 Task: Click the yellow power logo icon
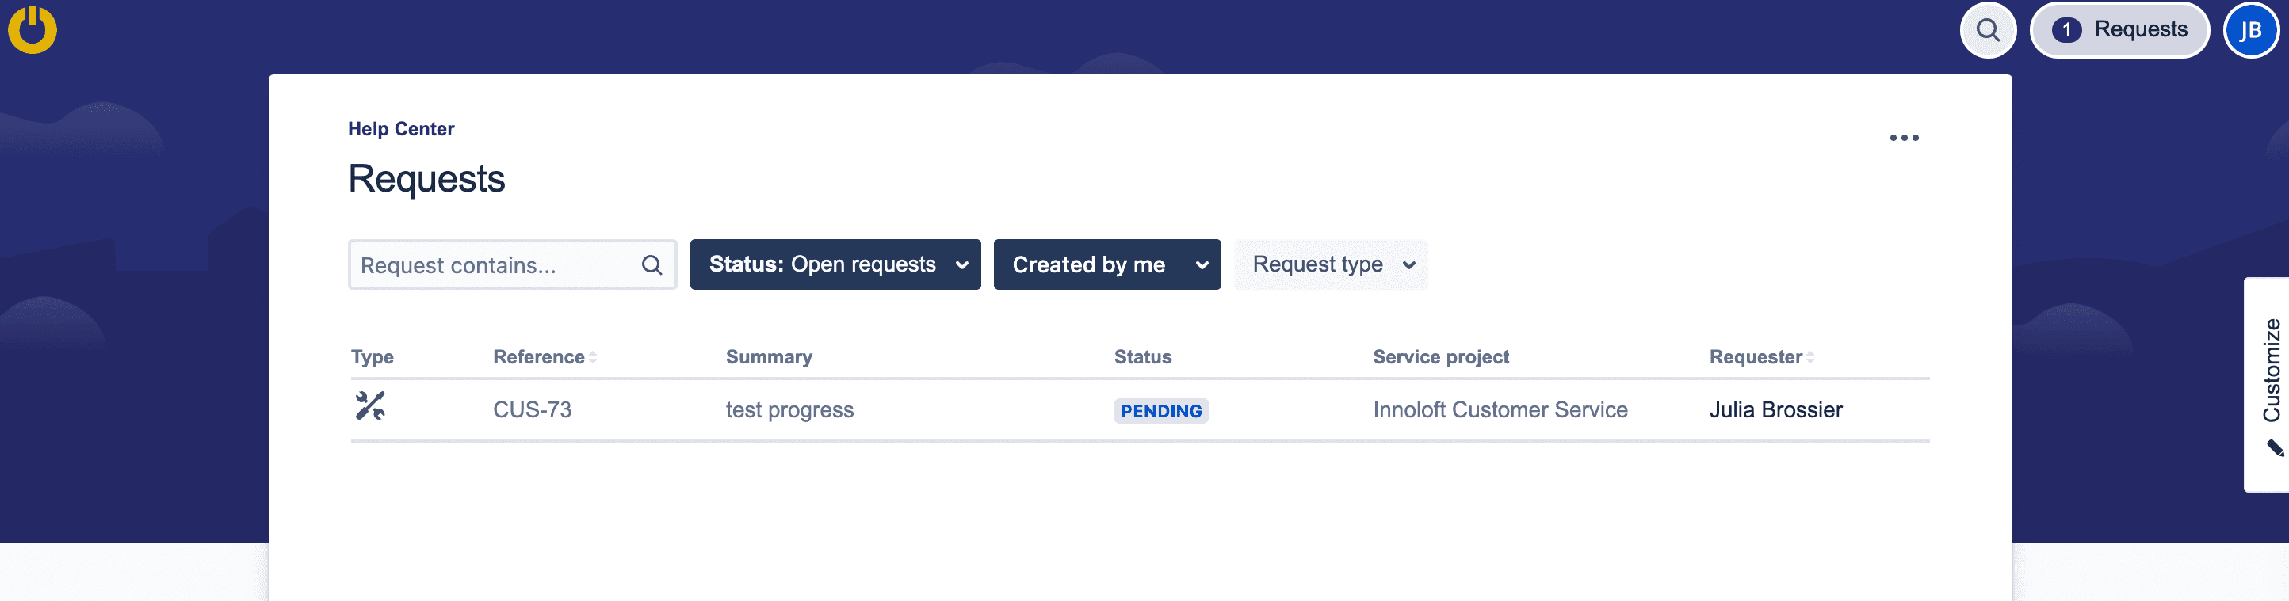(x=32, y=29)
